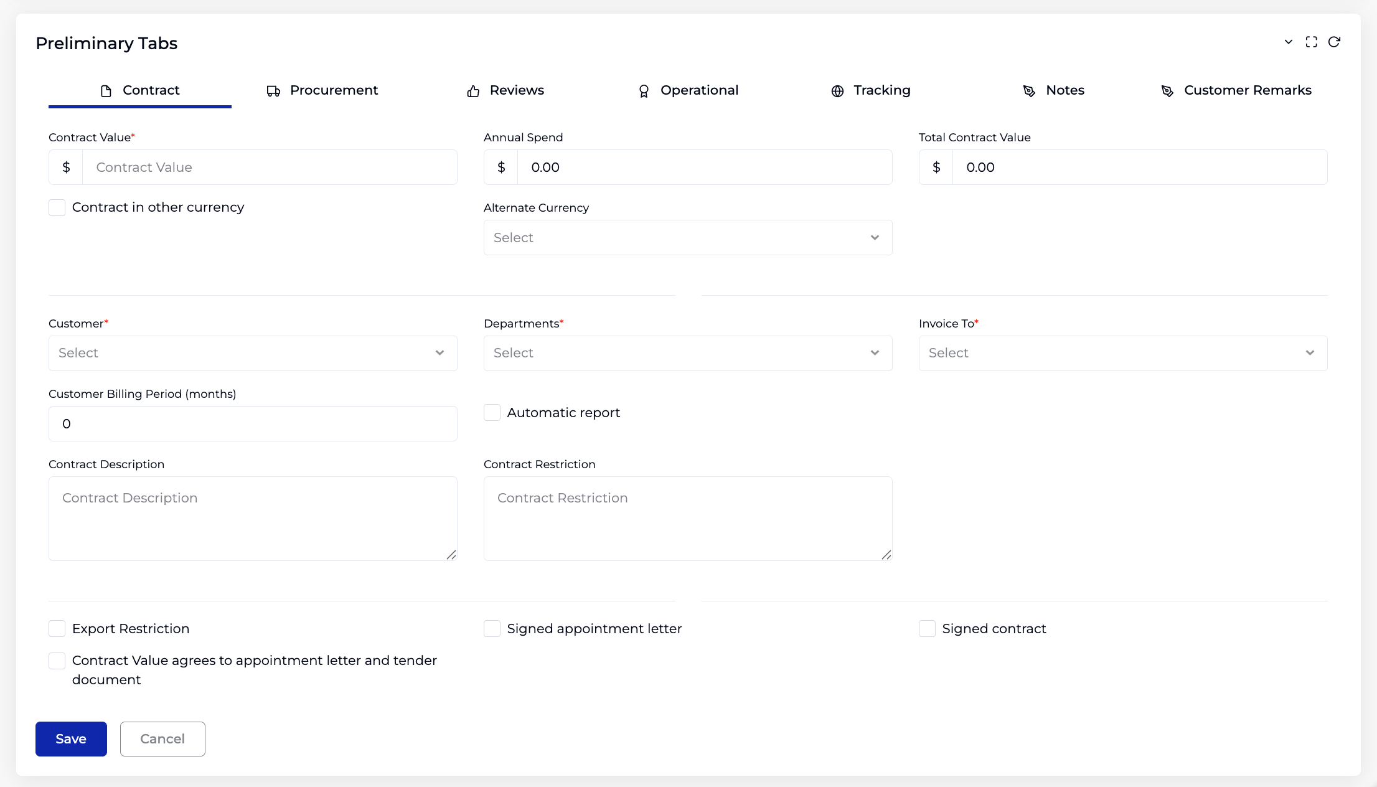Click the Customer Billing Period (months) label
The width and height of the screenshot is (1377, 787).
click(x=143, y=394)
